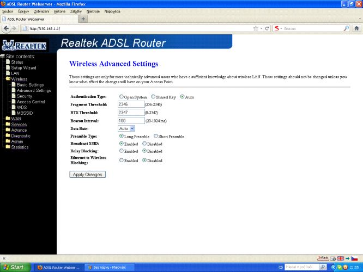Viewport: 363px width, 272px height.
Task: Choose Long Preamble option
Action: coord(122,136)
